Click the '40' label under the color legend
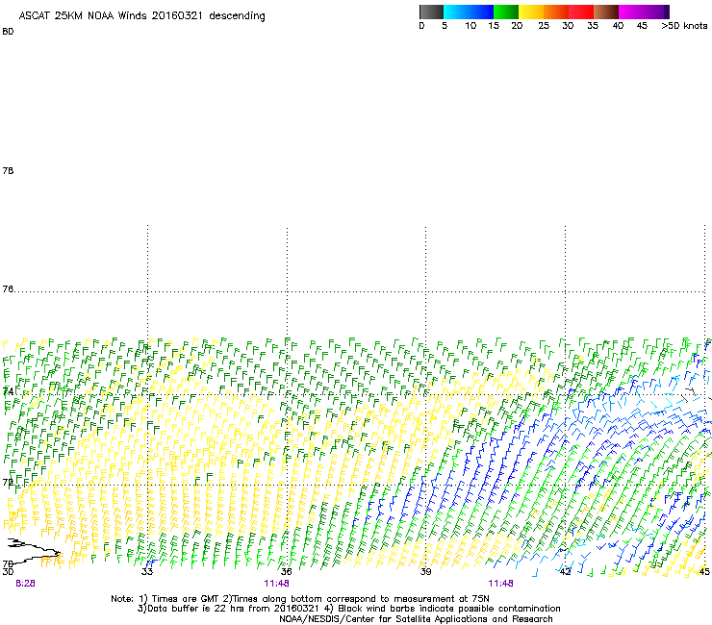This screenshot has width=712, height=625. click(x=618, y=26)
